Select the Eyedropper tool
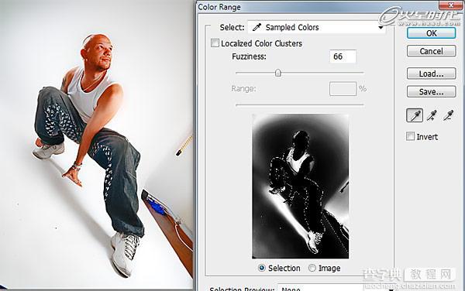Image resolution: width=465 pixels, height=291 pixels. pyautogui.click(x=415, y=115)
